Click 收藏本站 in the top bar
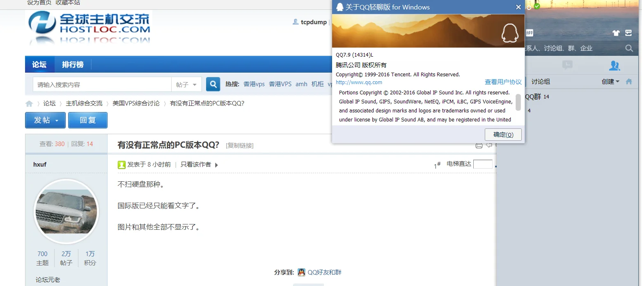Image resolution: width=642 pixels, height=286 pixels. tap(68, 3)
